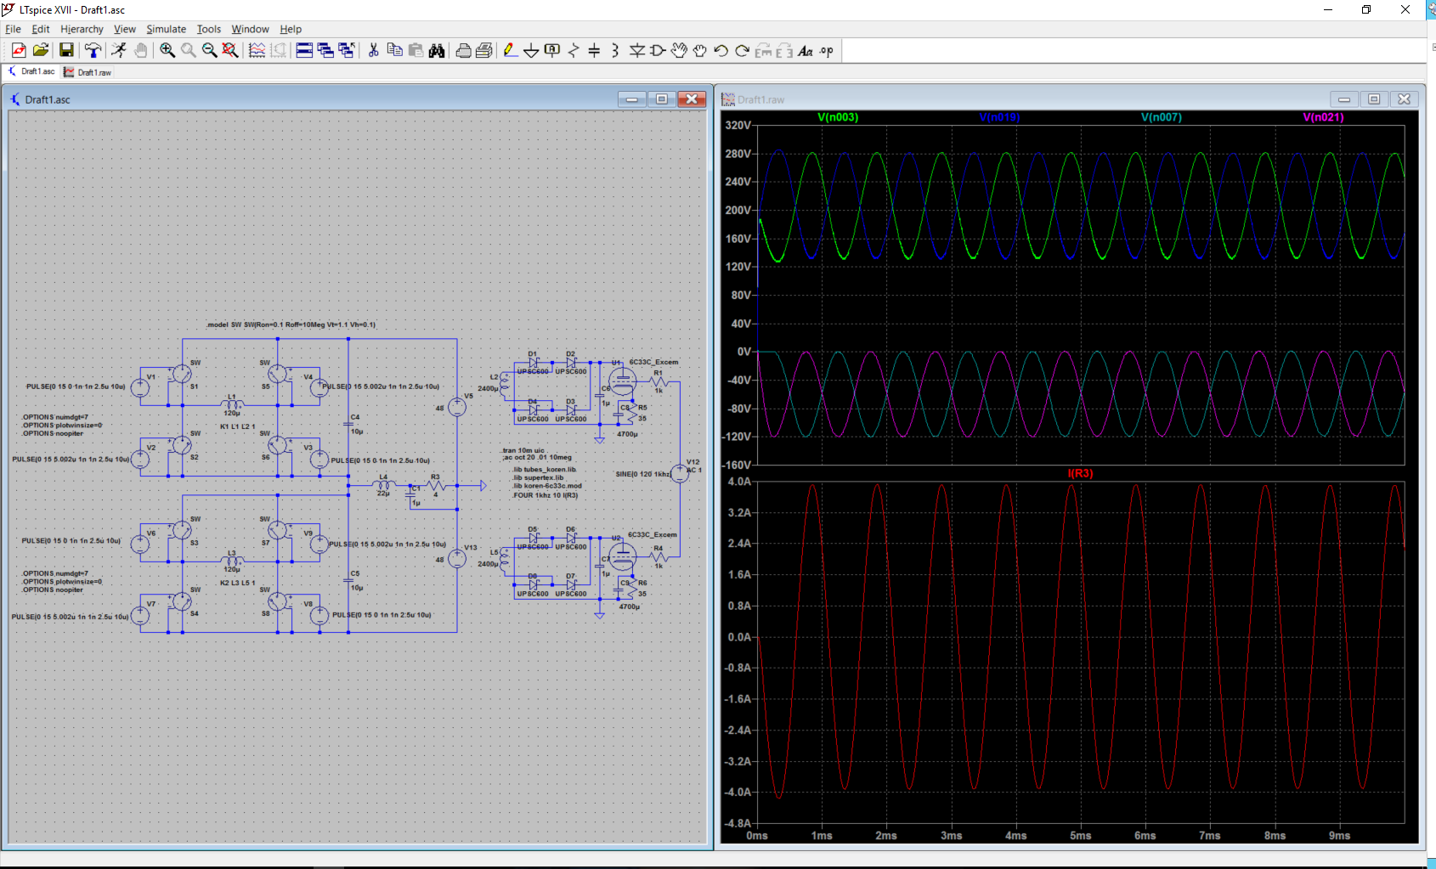Open the Tools menu
The height and width of the screenshot is (869, 1436).
click(209, 29)
